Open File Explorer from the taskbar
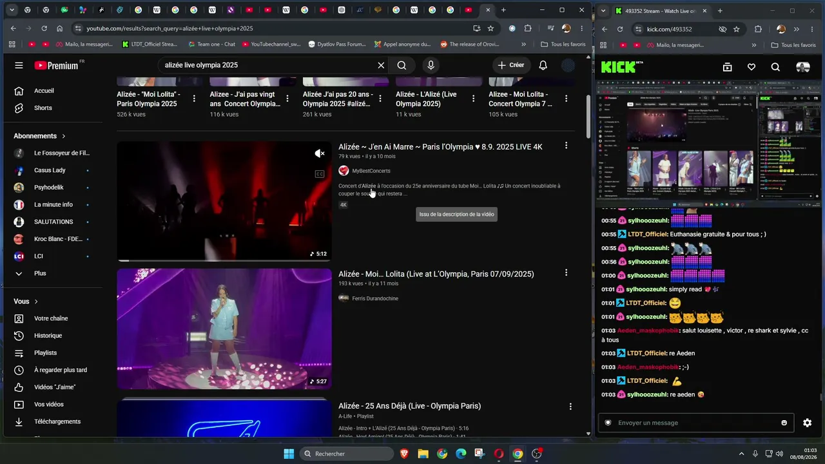This screenshot has height=464, width=825. point(423,454)
